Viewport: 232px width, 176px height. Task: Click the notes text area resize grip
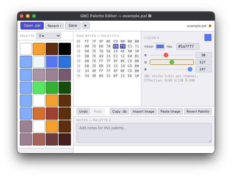[210, 141]
